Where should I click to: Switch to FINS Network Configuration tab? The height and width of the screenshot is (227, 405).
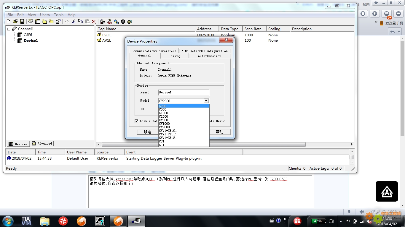pos(205,51)
